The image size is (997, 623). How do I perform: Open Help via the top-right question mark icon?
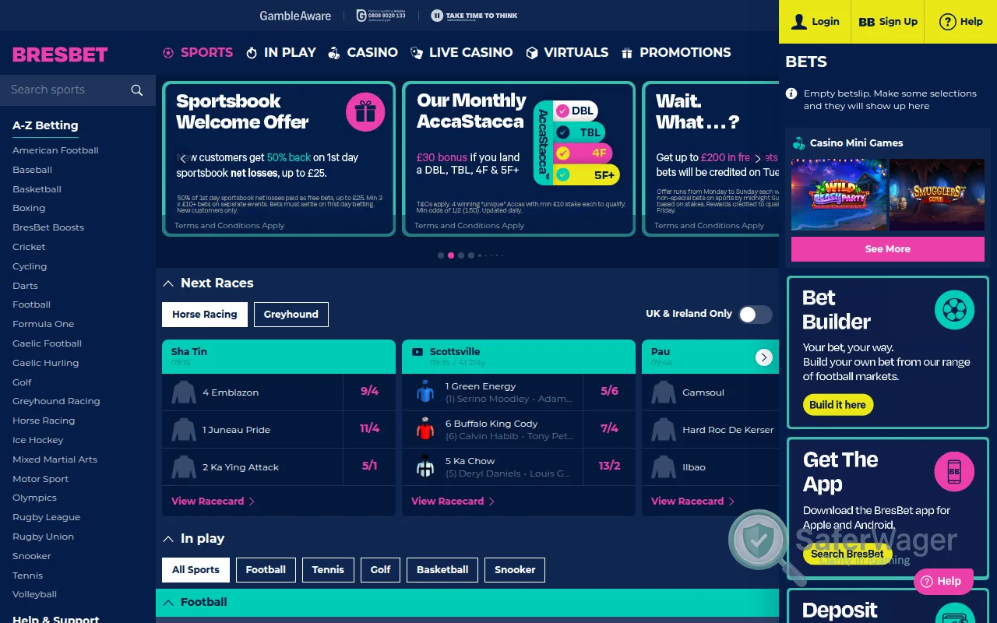948,22
